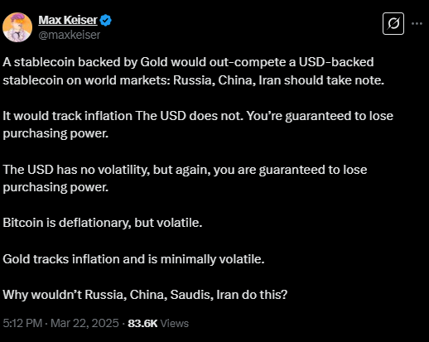
Task: Open Max Keiser's profile avatar
Action: click(17, 27)
